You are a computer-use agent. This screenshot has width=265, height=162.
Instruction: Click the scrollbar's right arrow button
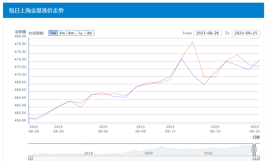click(258, 158)
